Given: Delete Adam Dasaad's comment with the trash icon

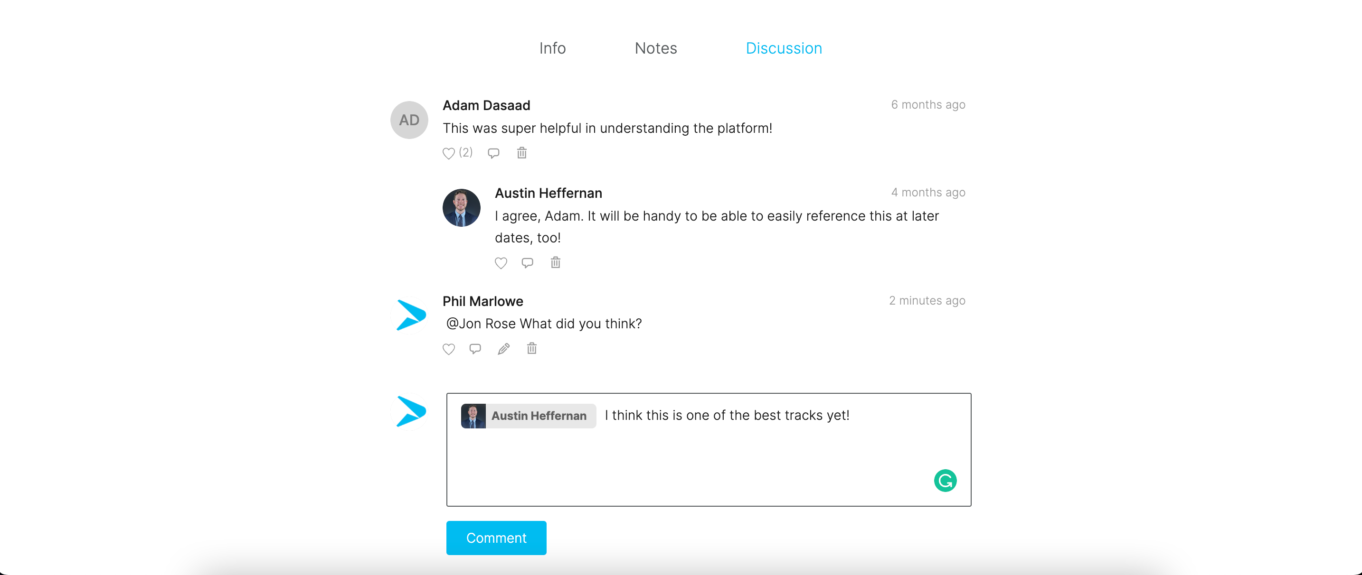Looking at the screenshot, I should pos(522,153).
